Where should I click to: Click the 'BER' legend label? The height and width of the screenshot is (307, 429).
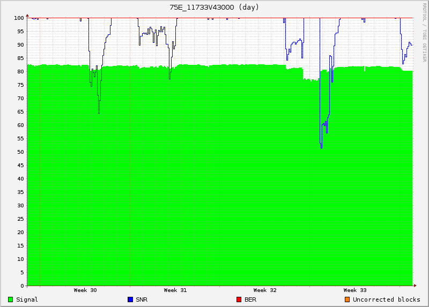click(x=250, y=299)
